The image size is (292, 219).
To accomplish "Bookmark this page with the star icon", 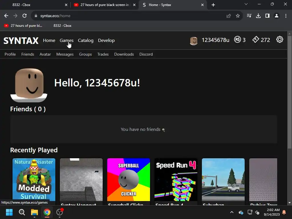I will (x=238, y=16).
